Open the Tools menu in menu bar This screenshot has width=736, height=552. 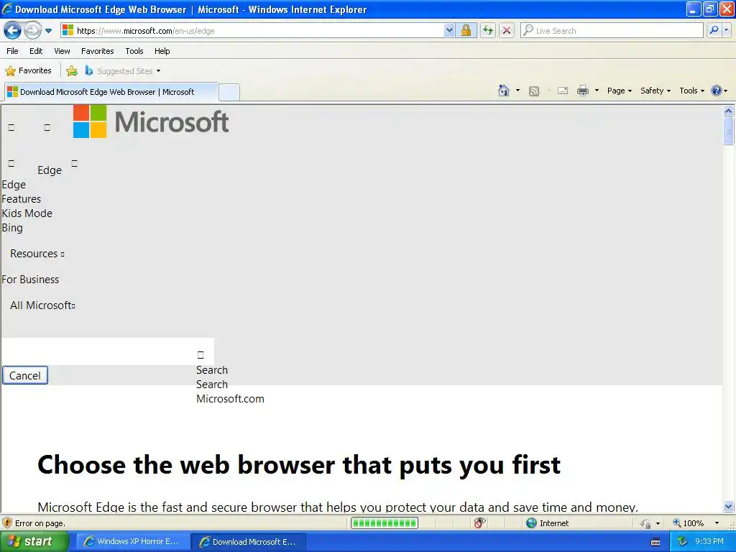pyautogui.click(x=134, y=51)
